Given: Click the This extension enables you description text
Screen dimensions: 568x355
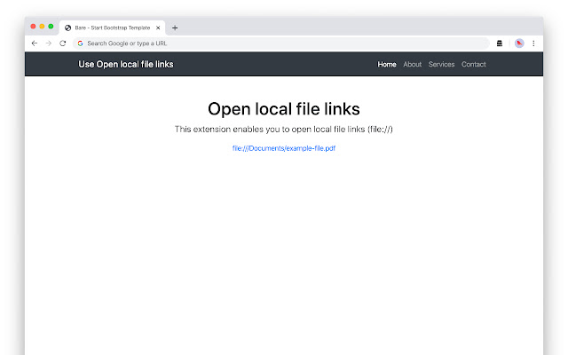Looking at the screenshot, I should pyautogui.click(x=284, y=130).
